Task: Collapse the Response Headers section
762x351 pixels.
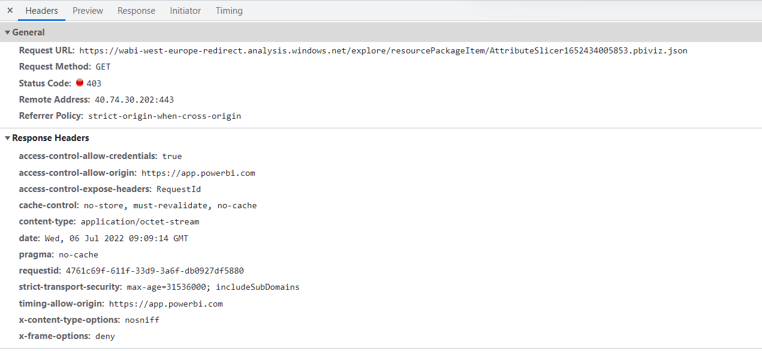Action: [7, 138]
